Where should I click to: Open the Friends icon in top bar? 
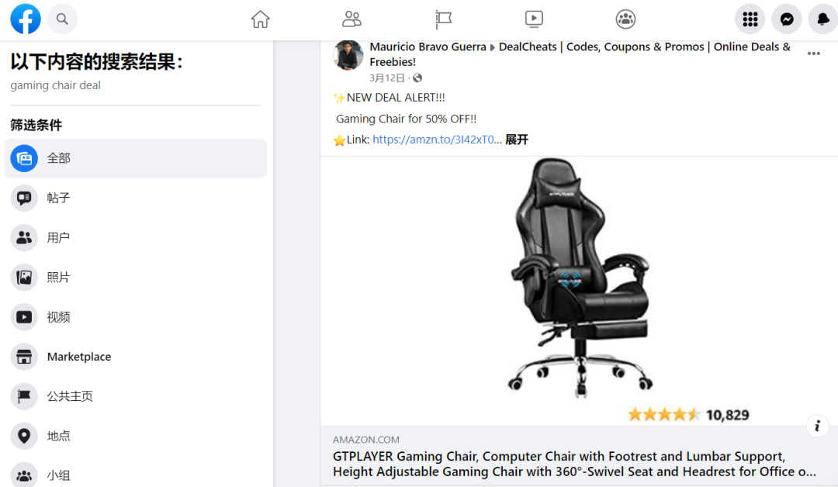point(351,19)
